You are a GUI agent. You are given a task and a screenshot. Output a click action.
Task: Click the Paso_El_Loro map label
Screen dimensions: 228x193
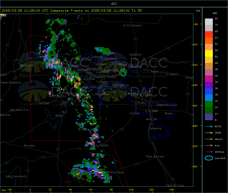tap(175, 185)
